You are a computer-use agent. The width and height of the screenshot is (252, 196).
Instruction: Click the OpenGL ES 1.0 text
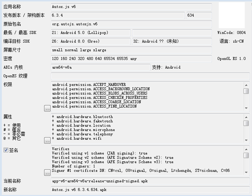231,59
